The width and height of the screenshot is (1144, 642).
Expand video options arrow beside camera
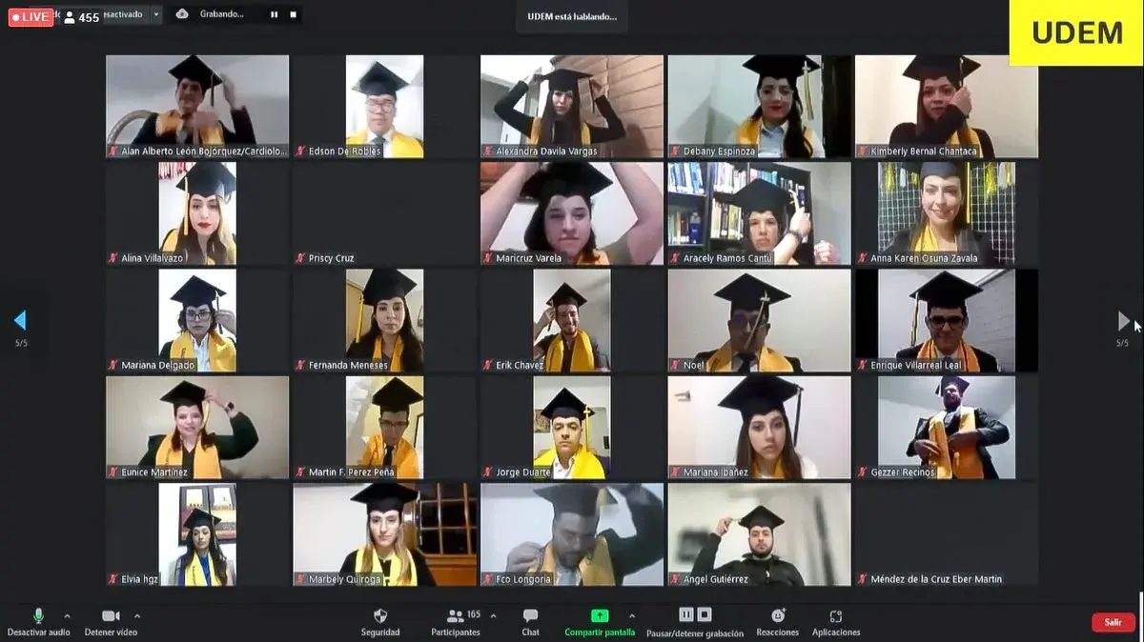[136, 616]
